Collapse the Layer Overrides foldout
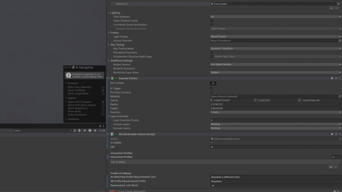The image size is (342, 192). pos(109,116)
